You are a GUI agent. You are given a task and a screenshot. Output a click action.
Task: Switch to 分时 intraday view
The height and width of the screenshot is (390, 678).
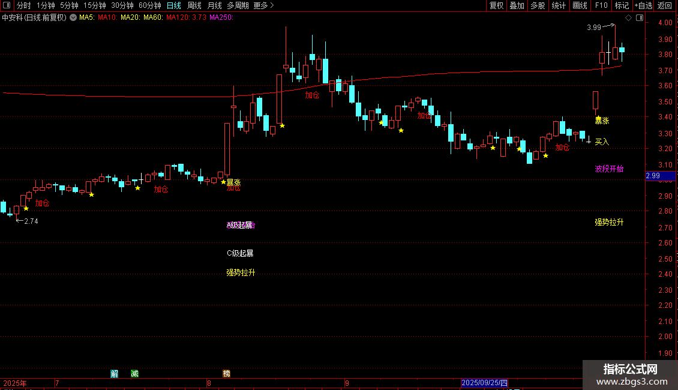(24, 5)
